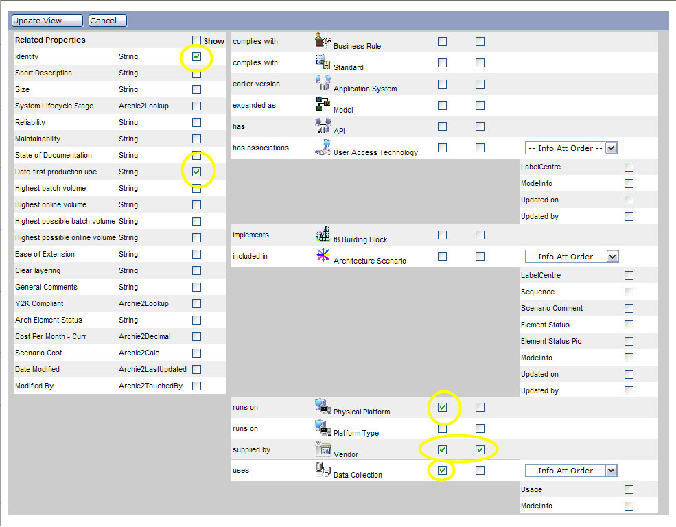Open Info Att Order dropdown for Architecture Scenario
This screenshot has height=527, width=676.
[571, 256]
